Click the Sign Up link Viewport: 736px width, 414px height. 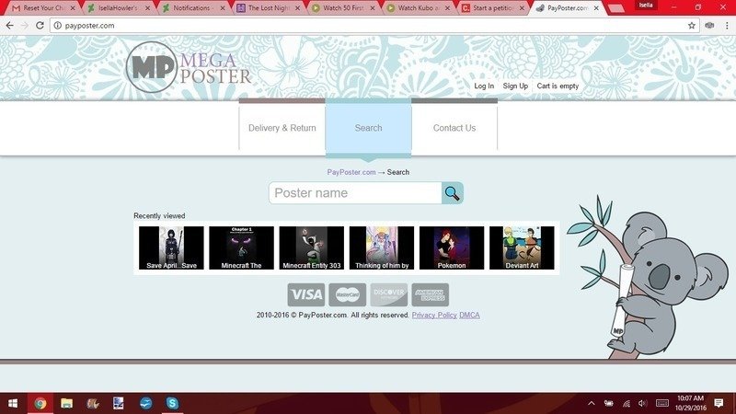click(515, 86)
